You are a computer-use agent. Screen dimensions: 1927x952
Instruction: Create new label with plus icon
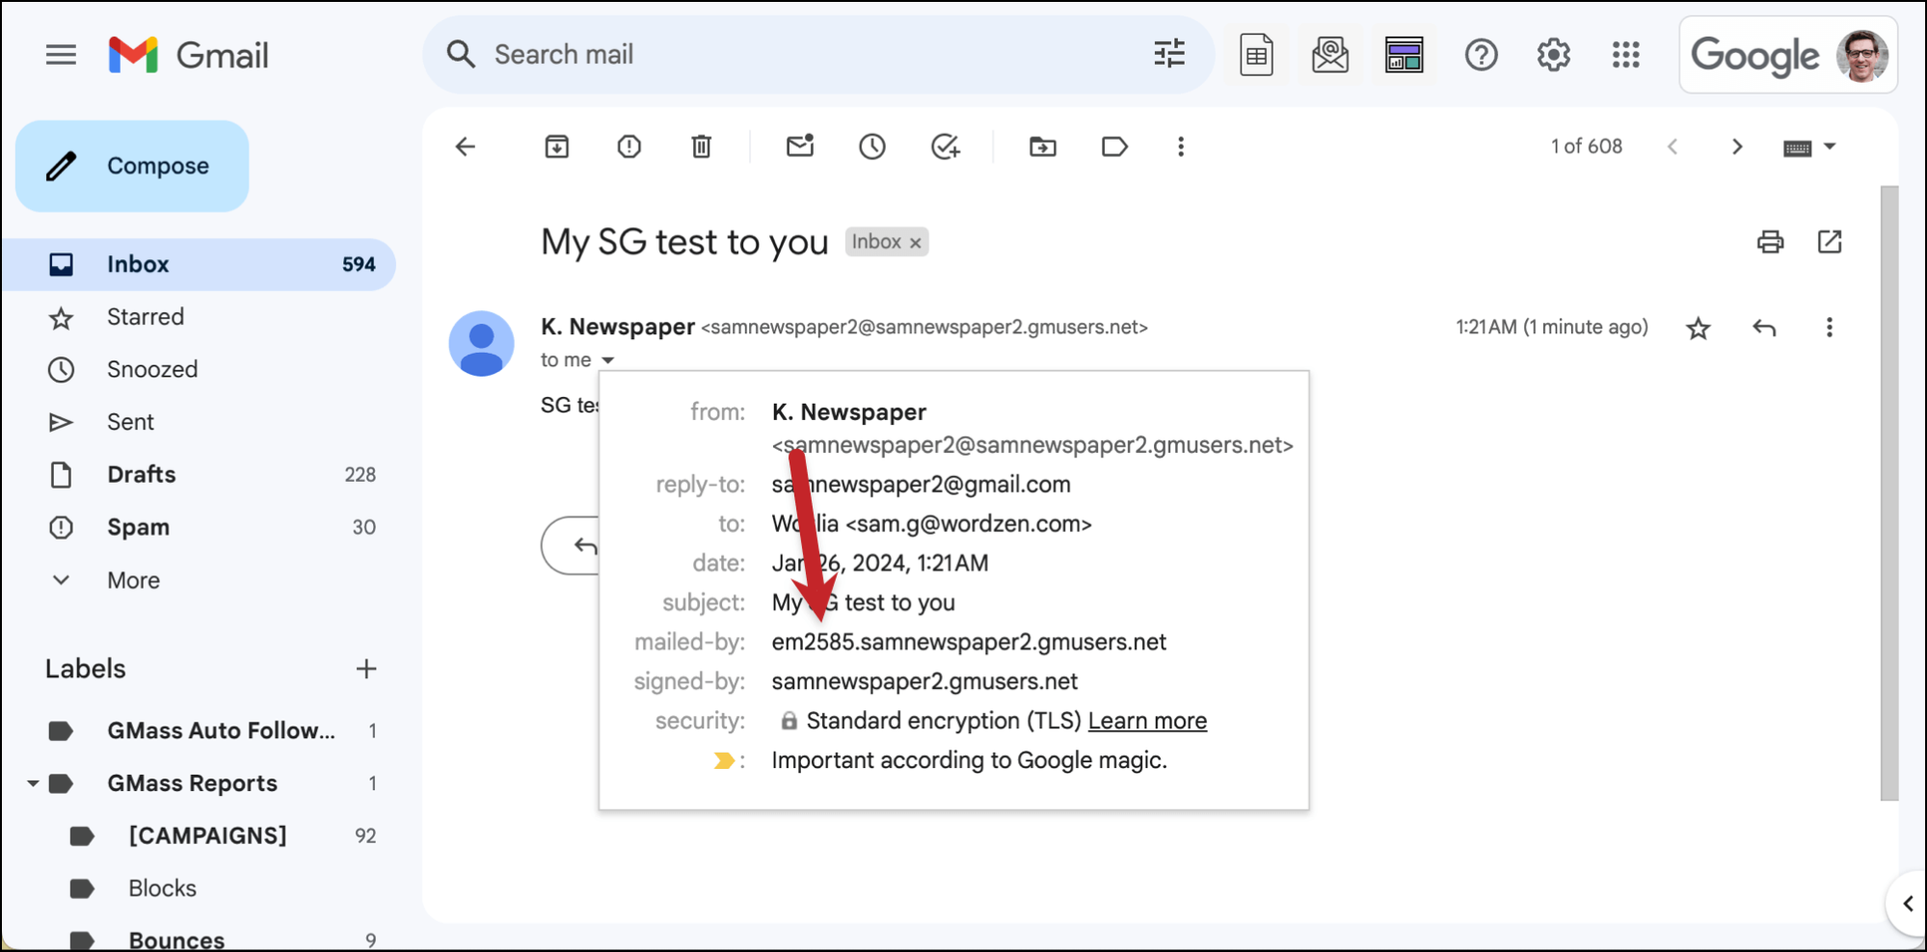click(x=365, y=669)
